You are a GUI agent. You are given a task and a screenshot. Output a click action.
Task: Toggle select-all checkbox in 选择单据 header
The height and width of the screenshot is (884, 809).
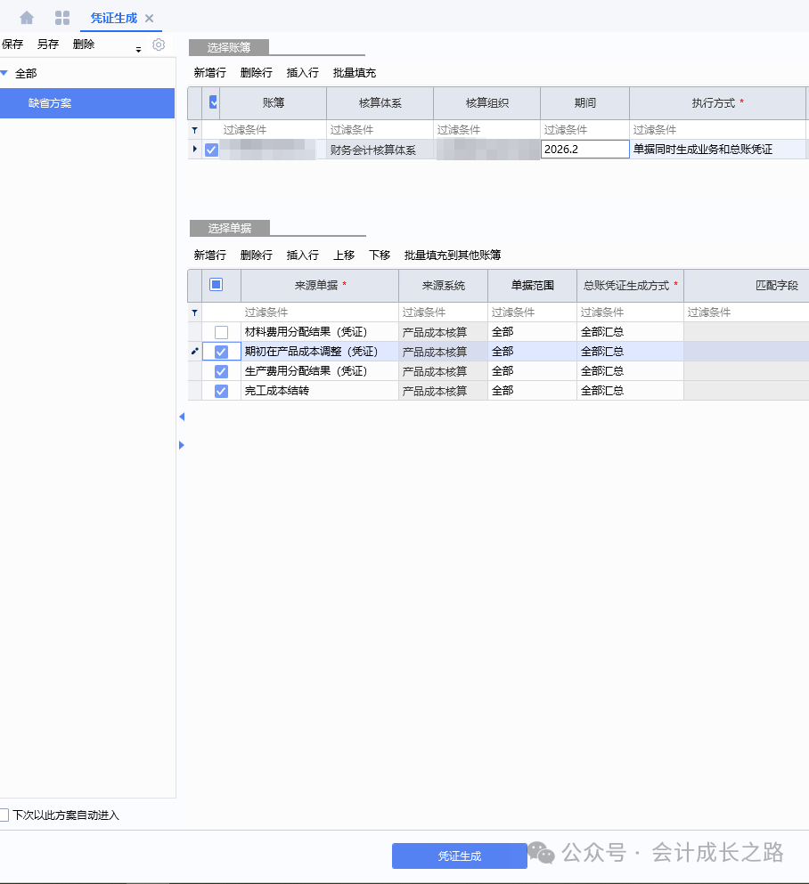[216, 285]
